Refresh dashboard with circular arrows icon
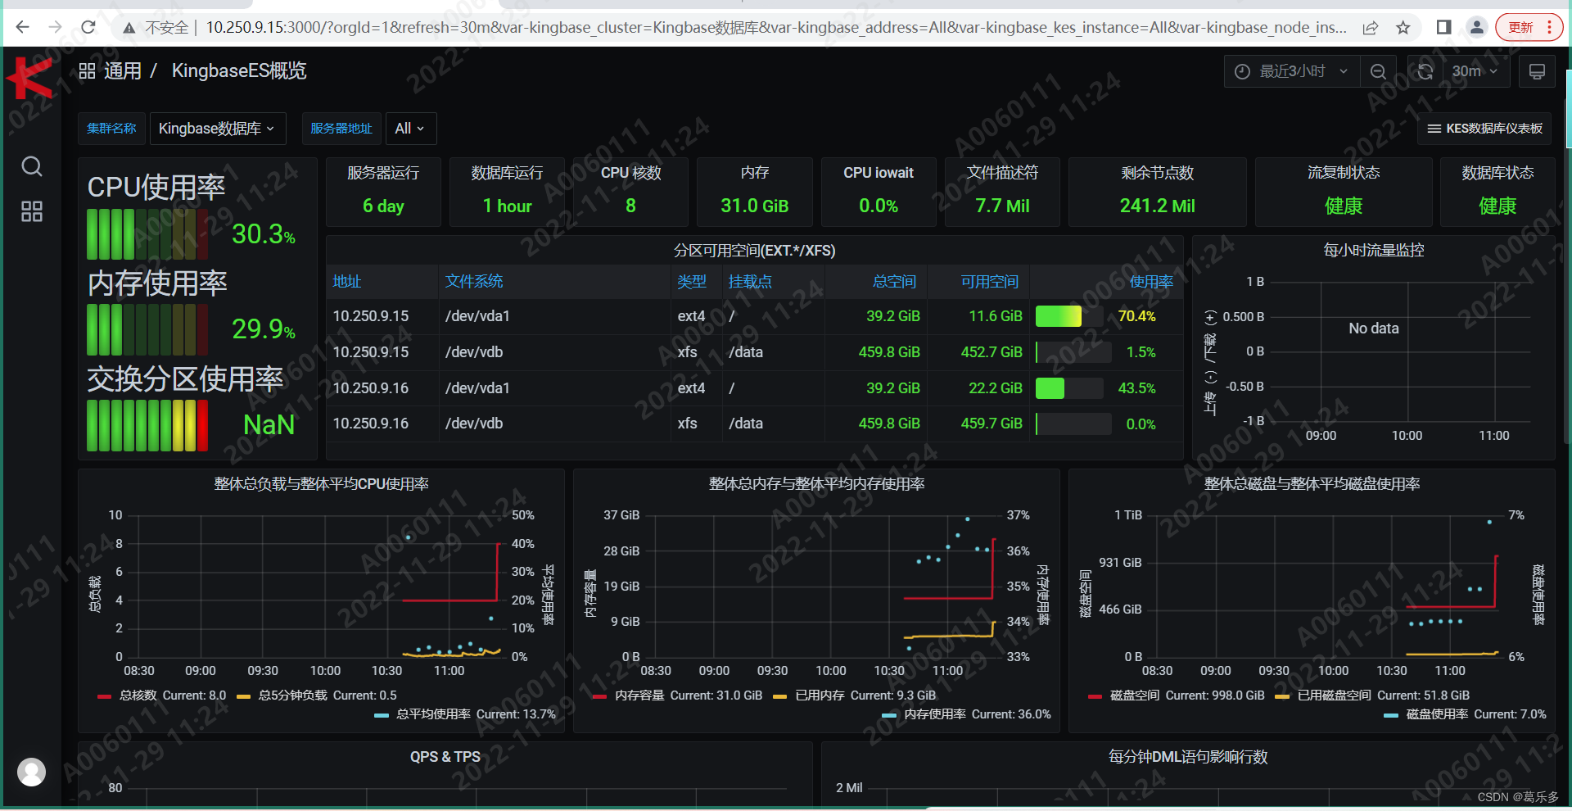Viewport: 1572px width, 811px height. (x=1425, y=71)
